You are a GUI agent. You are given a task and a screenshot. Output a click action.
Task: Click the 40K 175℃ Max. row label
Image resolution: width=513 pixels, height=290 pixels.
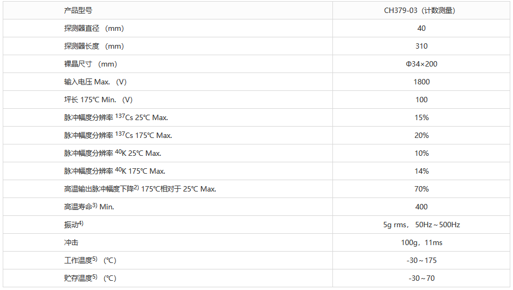pos(114,171)
